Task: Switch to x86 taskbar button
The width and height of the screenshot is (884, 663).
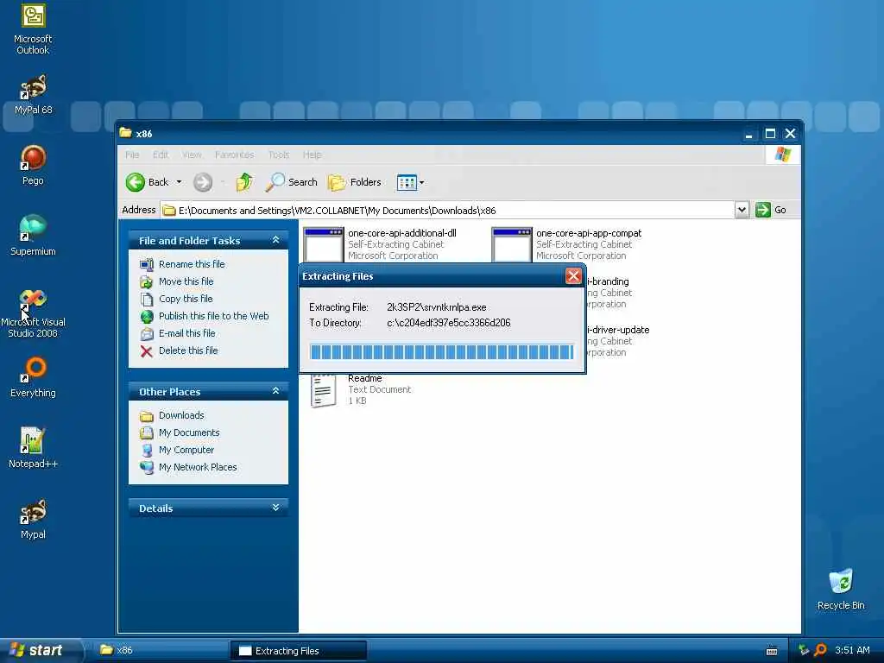Action: pyautogui.click(x=161, y=650)
